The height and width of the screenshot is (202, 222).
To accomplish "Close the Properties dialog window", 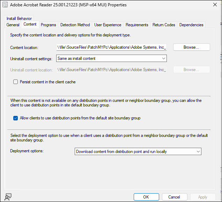I will (x=214, y=5).
